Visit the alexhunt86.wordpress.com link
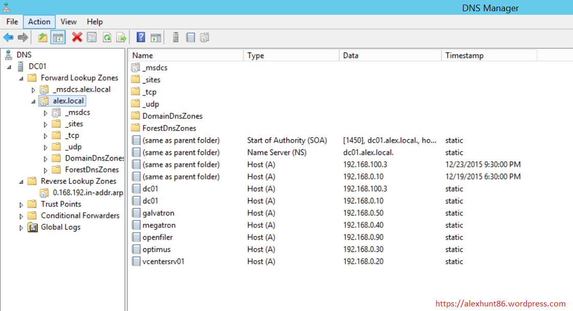 500,303
